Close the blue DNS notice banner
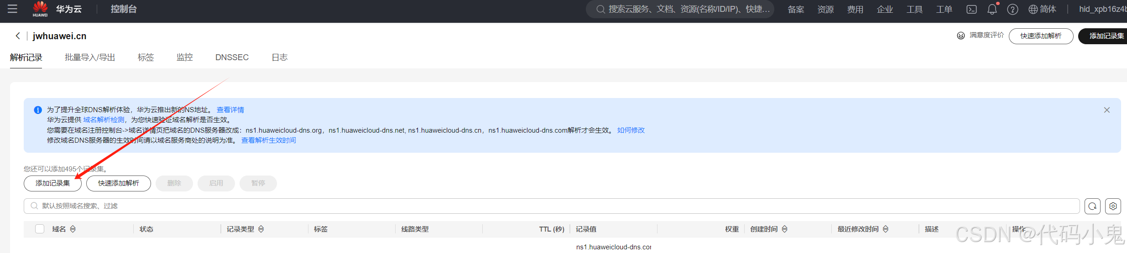This screenshot has width=1127, height=253. pyautogui.click(x=1107, y=110)
